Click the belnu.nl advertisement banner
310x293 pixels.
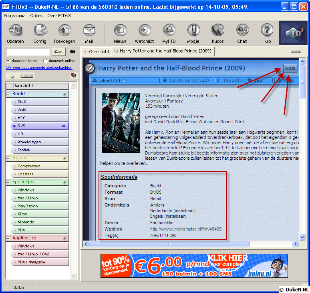194,266
